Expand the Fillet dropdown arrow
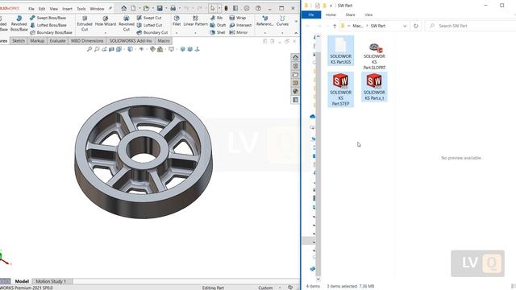Screen dimensions: 516x290 click(177, 33)
